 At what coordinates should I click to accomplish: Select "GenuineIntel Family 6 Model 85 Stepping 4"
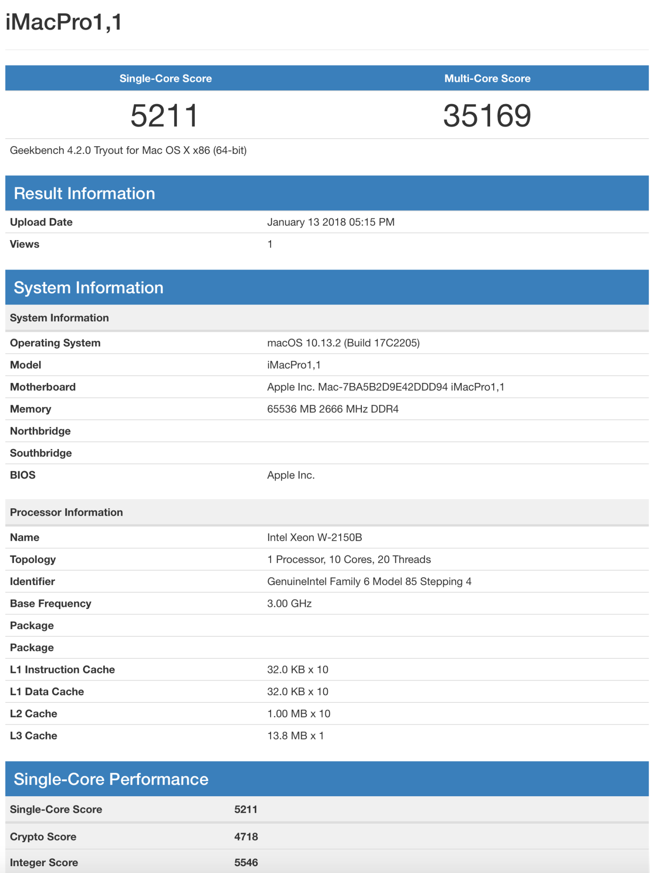(370, 582)
